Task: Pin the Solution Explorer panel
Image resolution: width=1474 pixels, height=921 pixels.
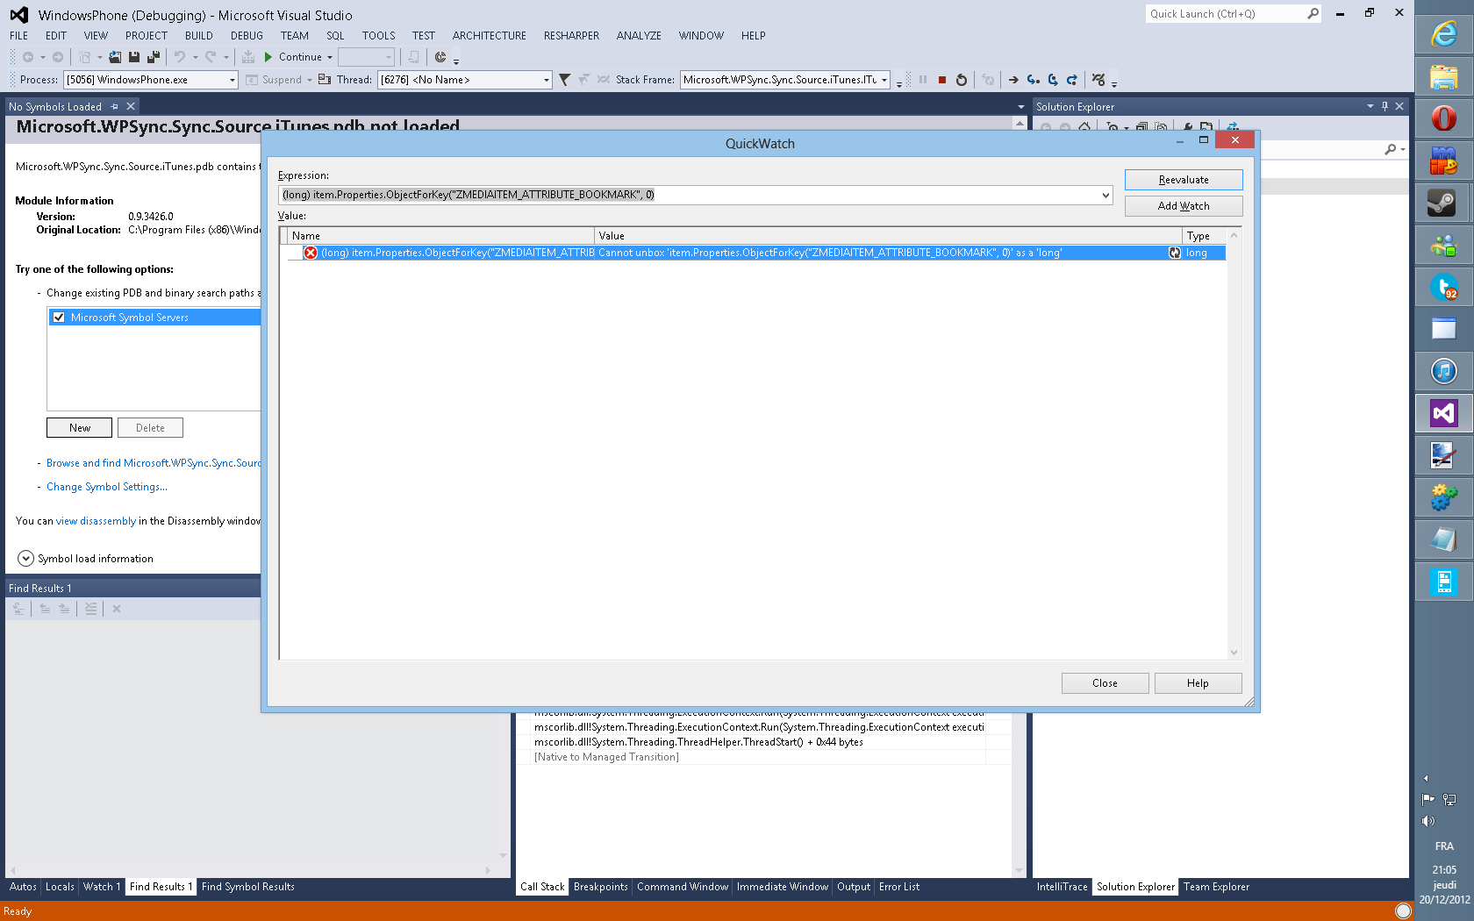Action: pos(1385,106)
